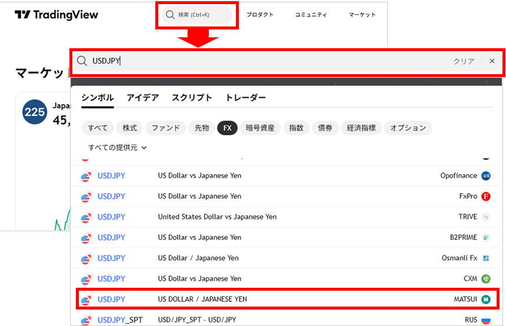Click the "TRIVE" provider name
This screenshot has width=506, height=326.
(468, 217)
